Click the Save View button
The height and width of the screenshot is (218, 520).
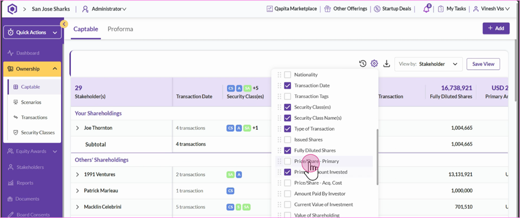(x=483, y=64)
